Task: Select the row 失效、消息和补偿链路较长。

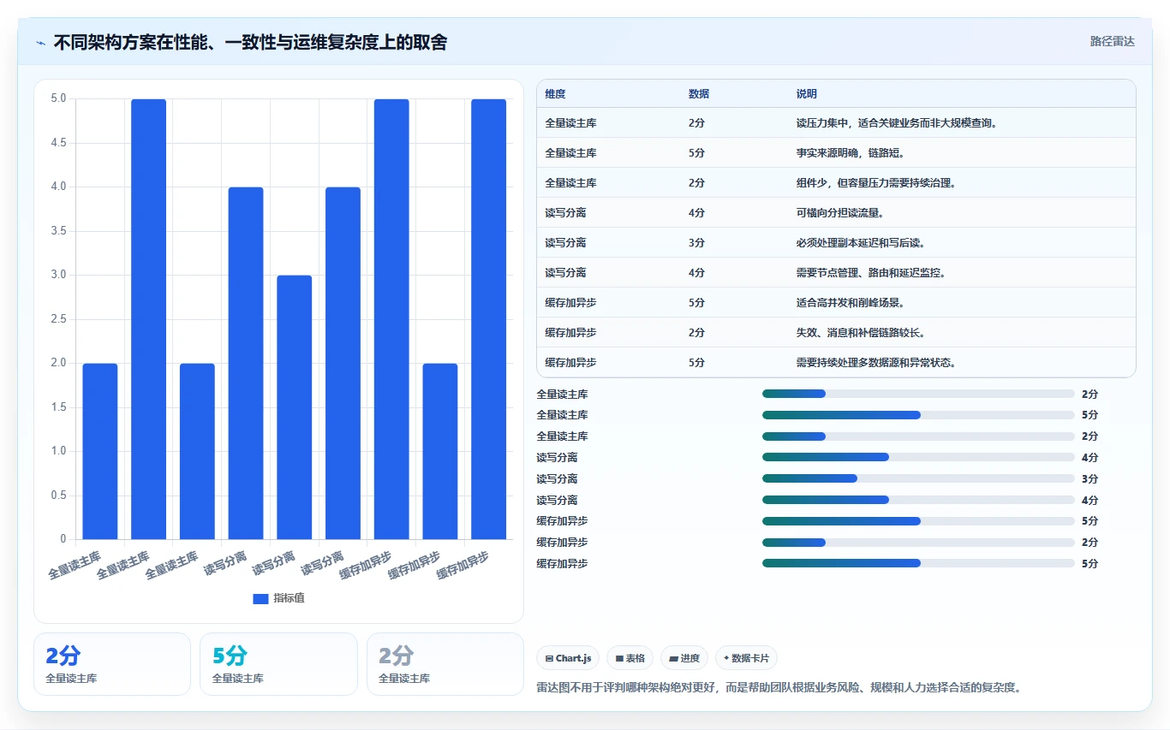Action: point(836,333)
